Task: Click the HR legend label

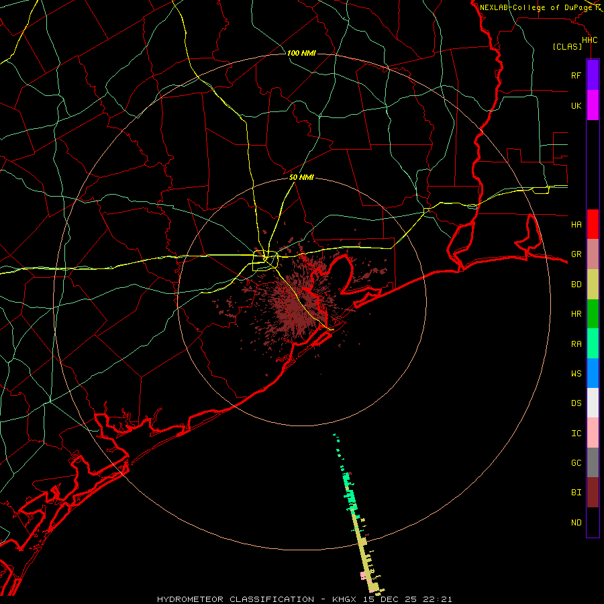Action: 576,314
